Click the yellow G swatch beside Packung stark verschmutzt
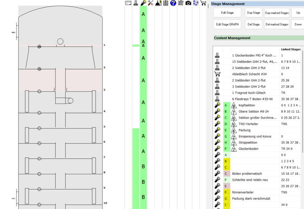The image size is (304, 209). (227, 198)
